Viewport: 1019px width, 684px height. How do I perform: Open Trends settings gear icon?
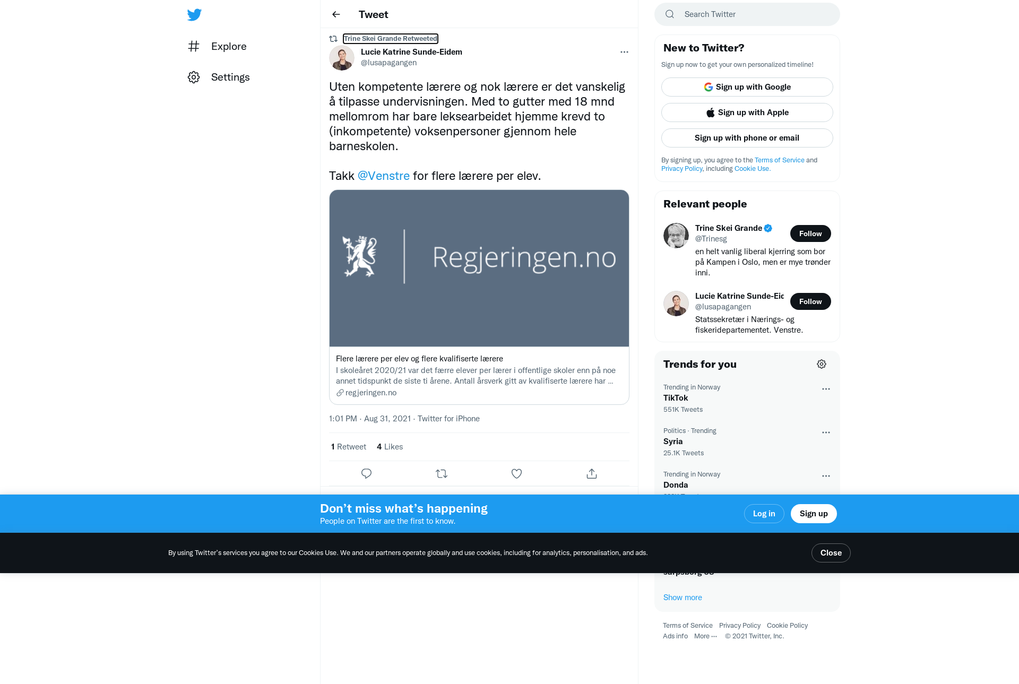822,364
